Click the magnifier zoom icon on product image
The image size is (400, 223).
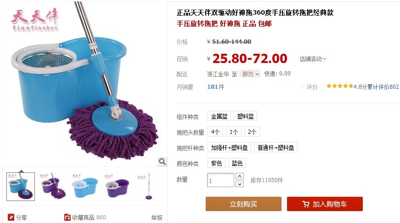coord(162,161)
